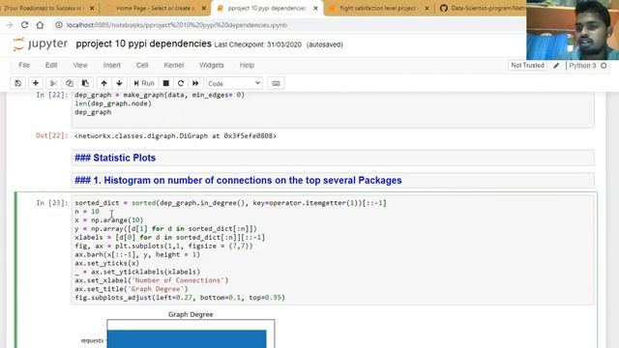Run the selected cell
Screen dimensions: 619x348
pos(144,83)
